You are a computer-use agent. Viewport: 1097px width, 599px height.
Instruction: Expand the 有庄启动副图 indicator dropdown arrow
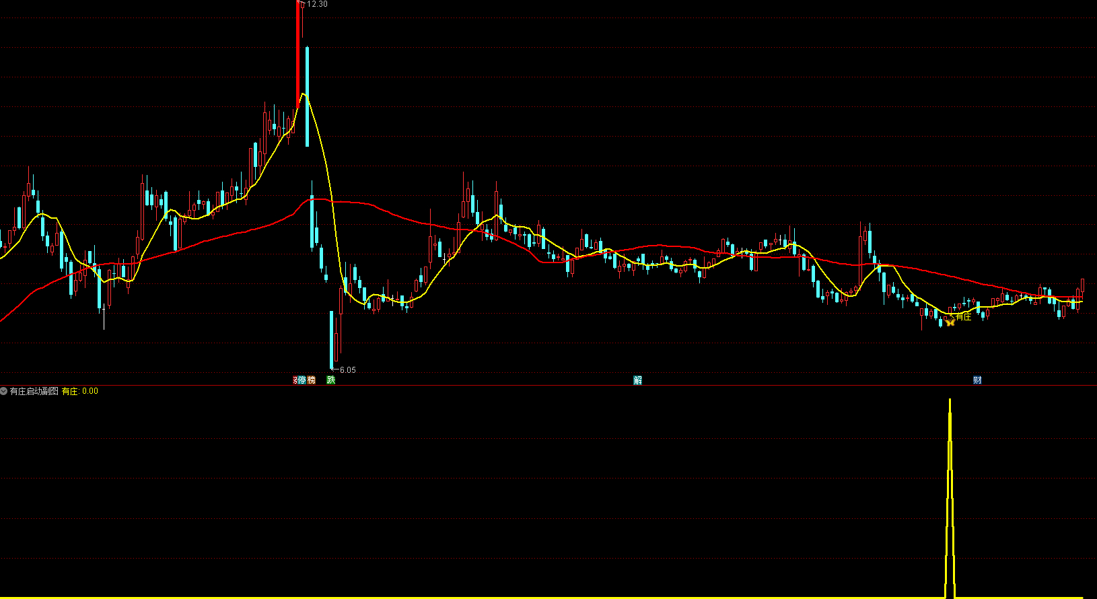[4, 391]
